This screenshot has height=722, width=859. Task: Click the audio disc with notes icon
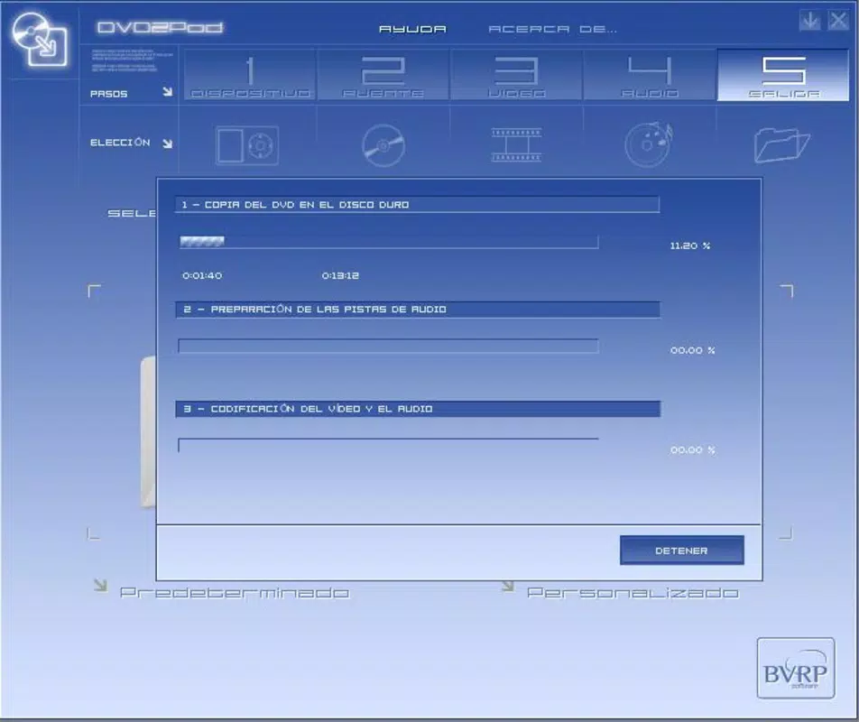[x=649, y=144]
